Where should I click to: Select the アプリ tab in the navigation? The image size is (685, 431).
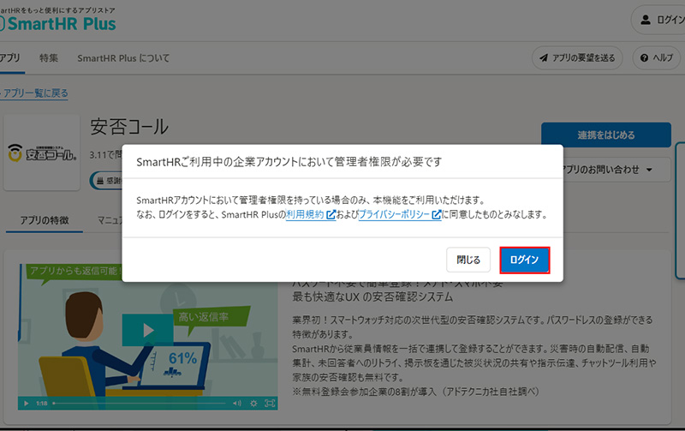point(9,57)
